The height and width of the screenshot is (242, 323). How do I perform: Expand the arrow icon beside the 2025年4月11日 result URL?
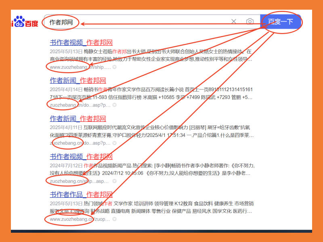pyautogui.click(x=115, y=143)
